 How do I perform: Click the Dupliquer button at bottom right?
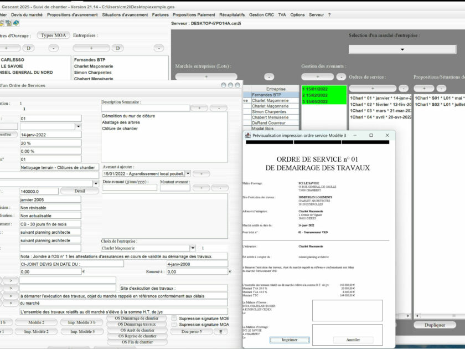tap(435, 324)
